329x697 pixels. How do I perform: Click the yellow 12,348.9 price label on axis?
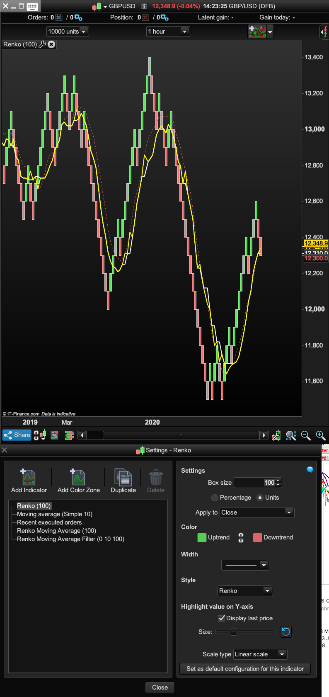pos(316,243)
